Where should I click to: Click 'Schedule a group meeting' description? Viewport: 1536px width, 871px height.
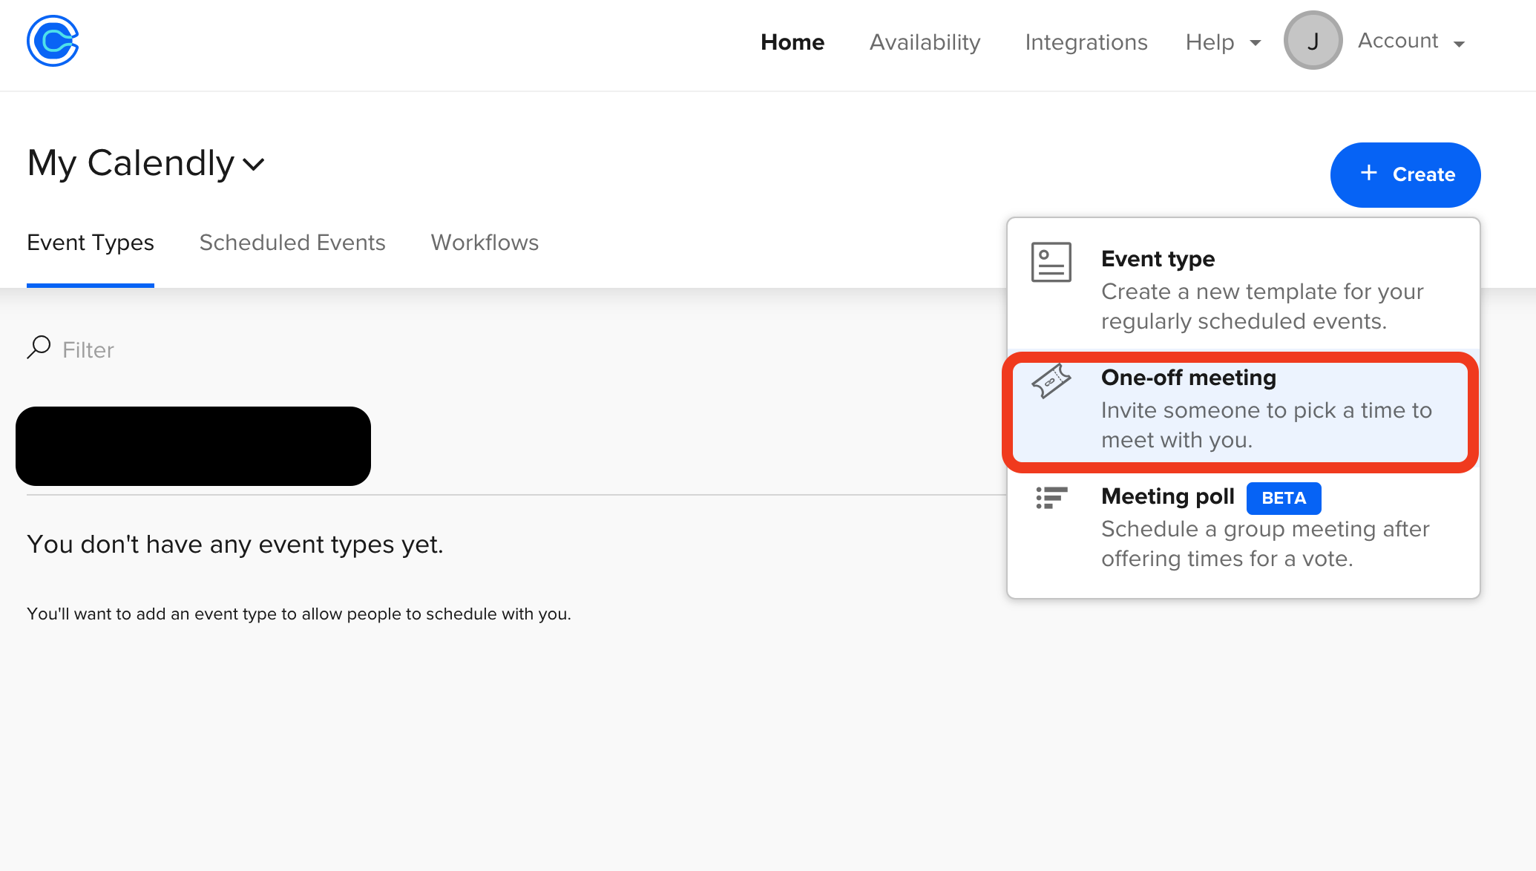click(1265, 544)
